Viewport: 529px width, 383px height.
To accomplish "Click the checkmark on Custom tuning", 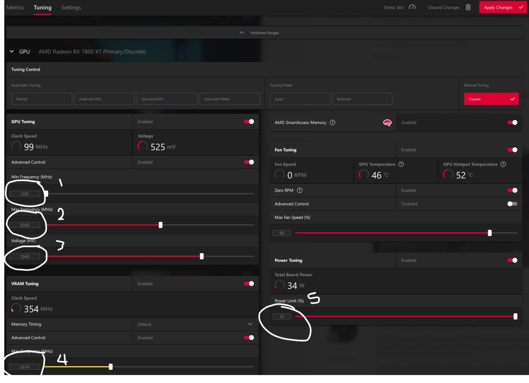I will point(512,99).
